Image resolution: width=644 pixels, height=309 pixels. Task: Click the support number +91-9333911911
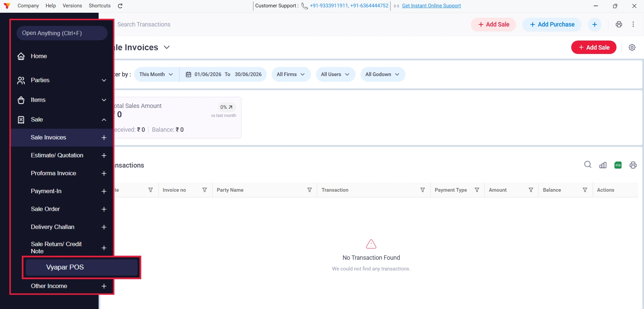point(329,6)
